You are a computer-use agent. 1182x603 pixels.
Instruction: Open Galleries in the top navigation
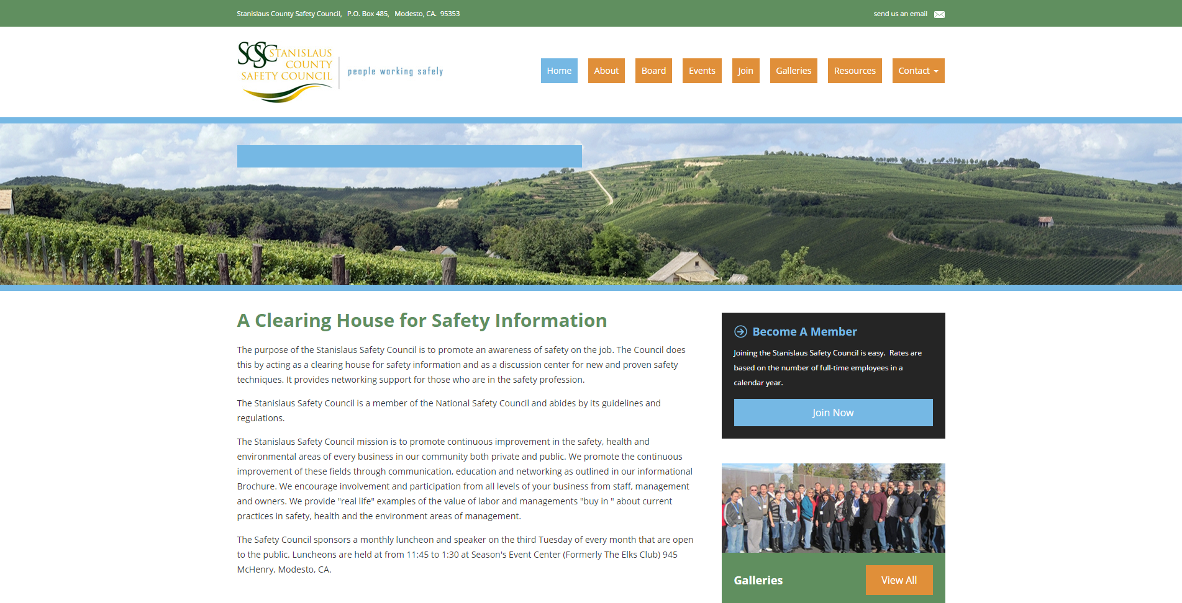(793, 71)
